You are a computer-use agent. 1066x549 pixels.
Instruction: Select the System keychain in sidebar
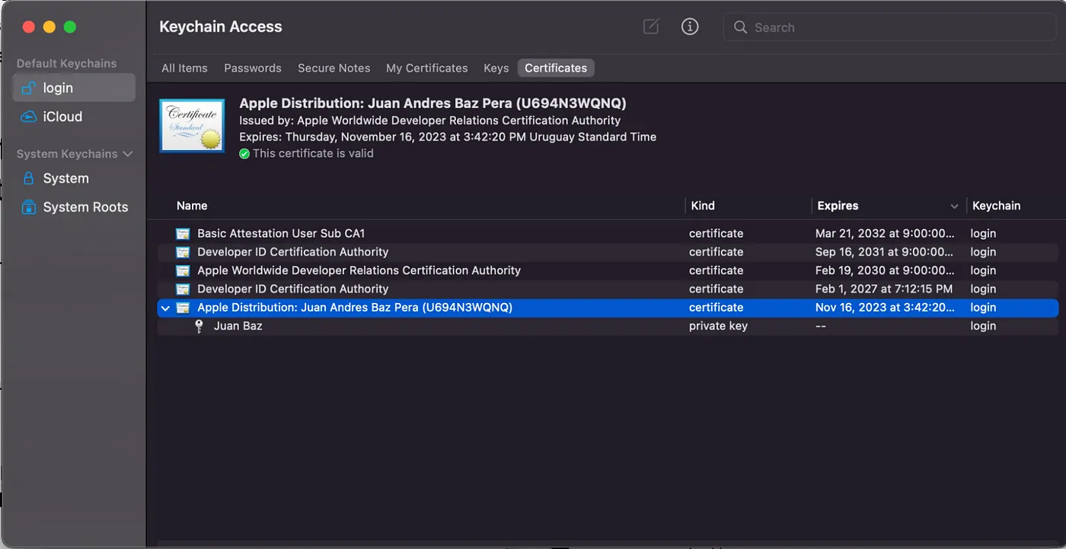(x=74, y=178)
